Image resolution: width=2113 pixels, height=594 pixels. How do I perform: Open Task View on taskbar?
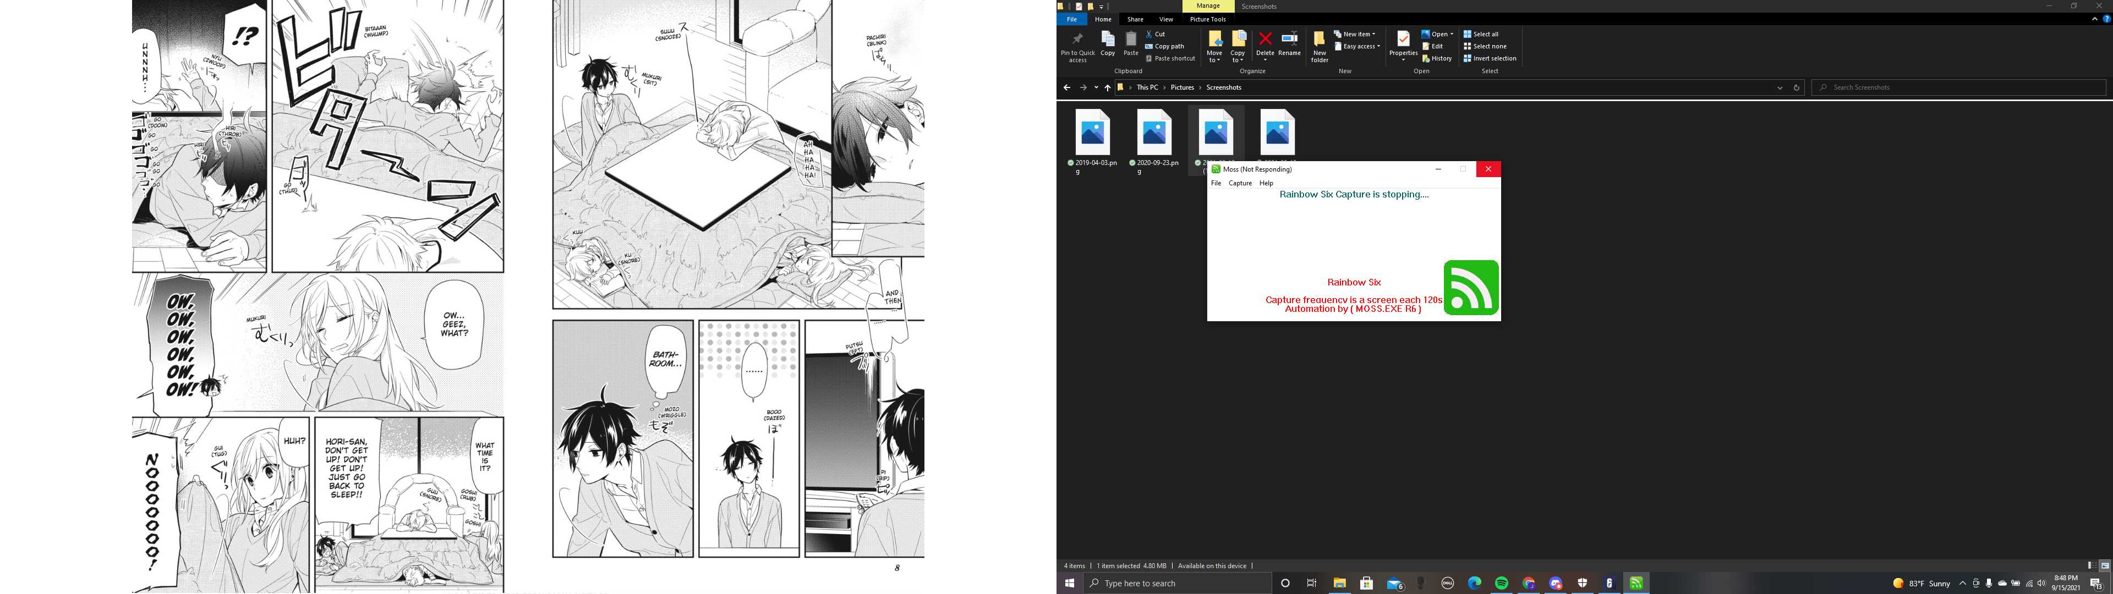pos(1312,584)
